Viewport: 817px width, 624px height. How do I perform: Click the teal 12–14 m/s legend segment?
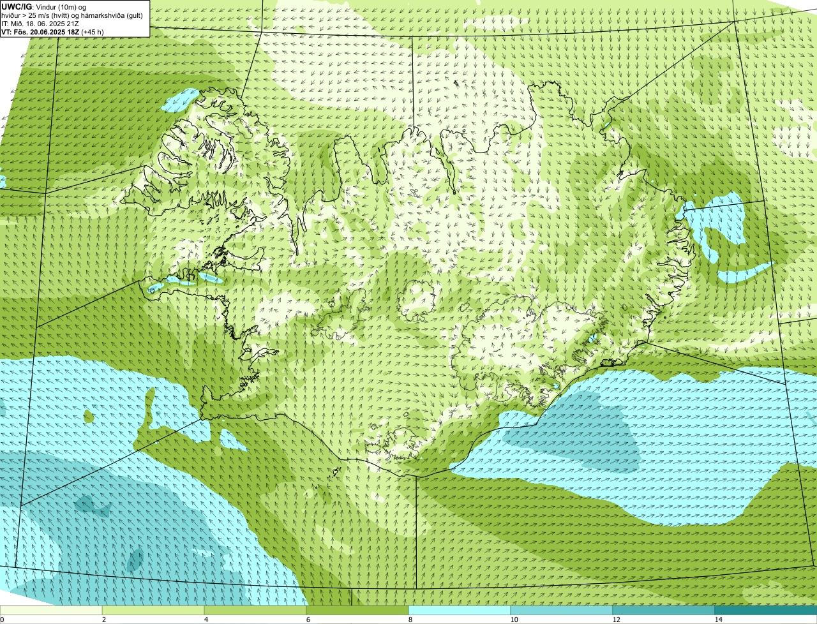pos(664,610)
